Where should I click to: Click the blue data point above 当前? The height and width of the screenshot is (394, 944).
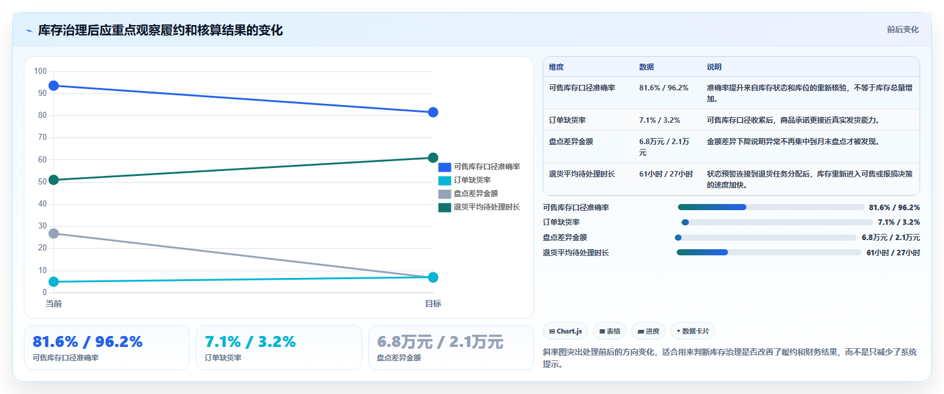point(54,86)
